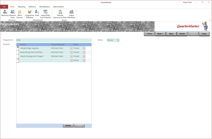Viewport: 212px width, 139px height.
Task: Click the Weighbridge Upgrade project field
Action: [x=35, y=48]
